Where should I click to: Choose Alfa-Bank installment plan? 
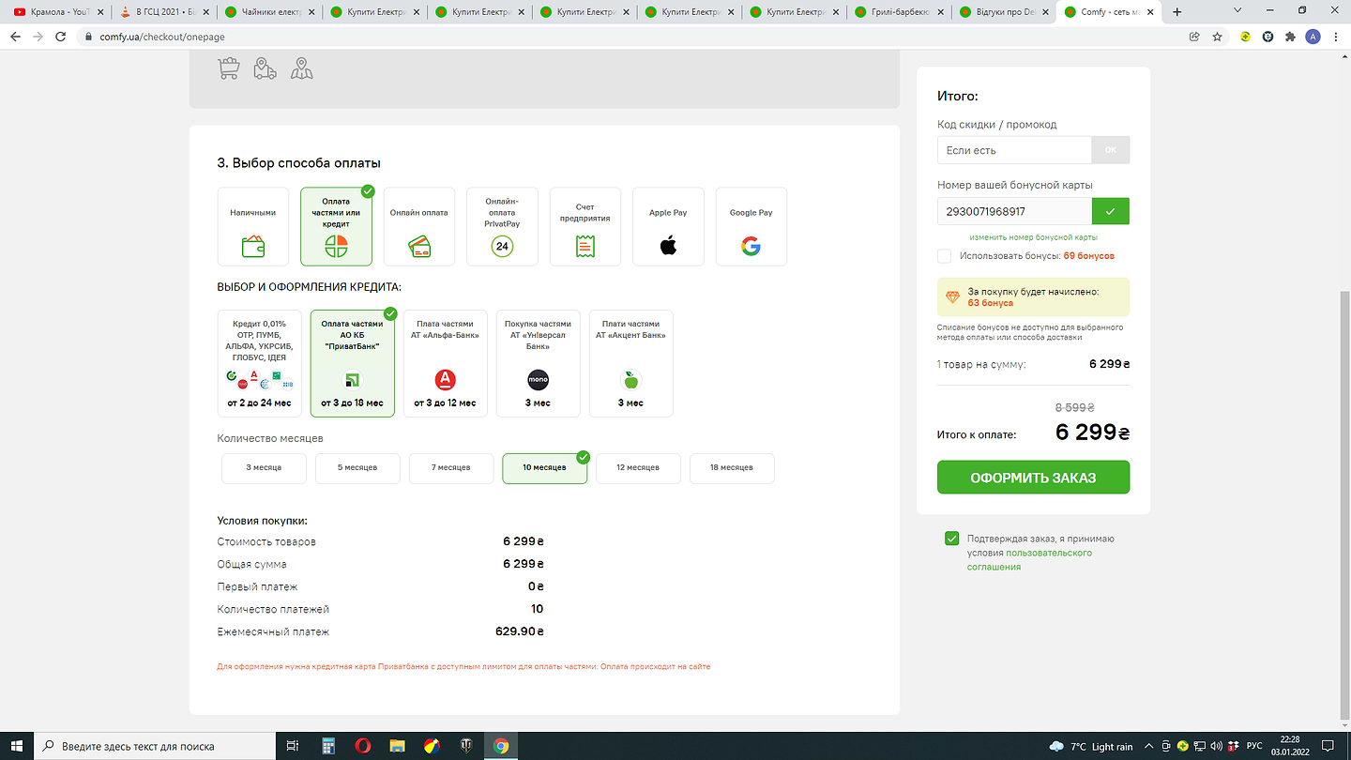click(x=445, y=363)
